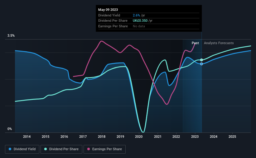Click the Analysts Forecasts label
The height and width of the screenshot is (158, 256).
219,43
